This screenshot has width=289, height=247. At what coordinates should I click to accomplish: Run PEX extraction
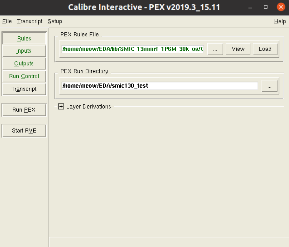coord(24,110)
